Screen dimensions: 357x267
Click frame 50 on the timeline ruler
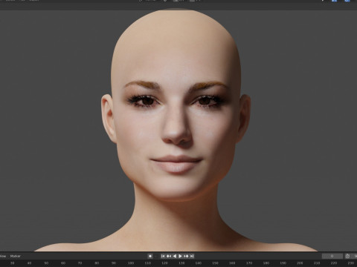point(46,263)
